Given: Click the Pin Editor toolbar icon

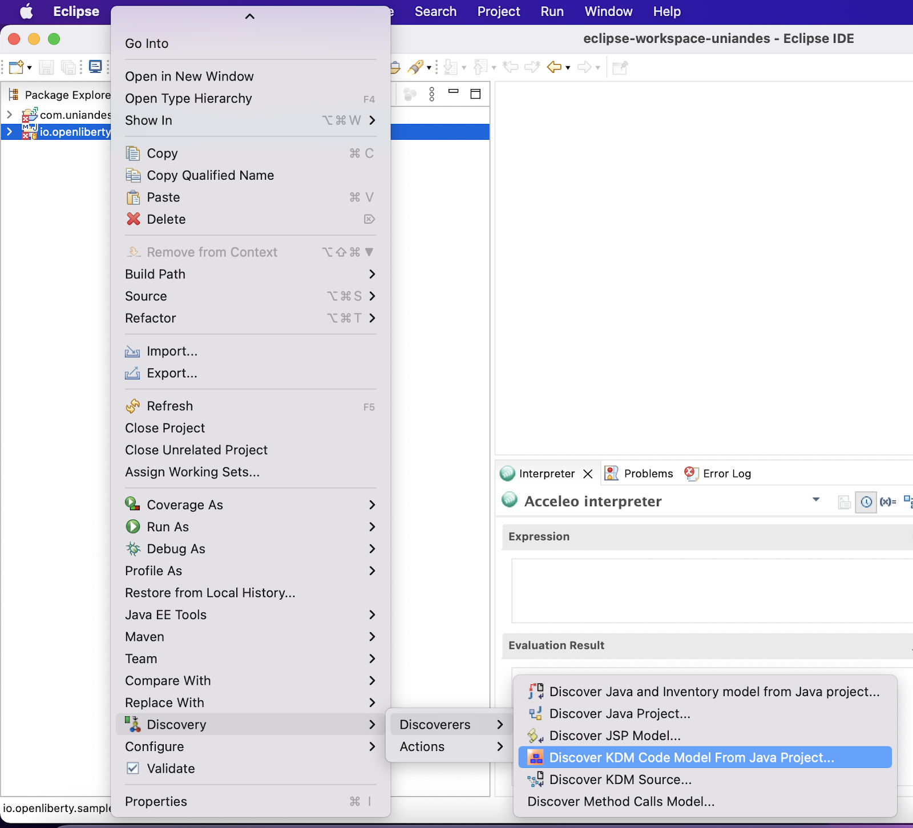Looking at the screenshot, I should (x=620, y=67).
